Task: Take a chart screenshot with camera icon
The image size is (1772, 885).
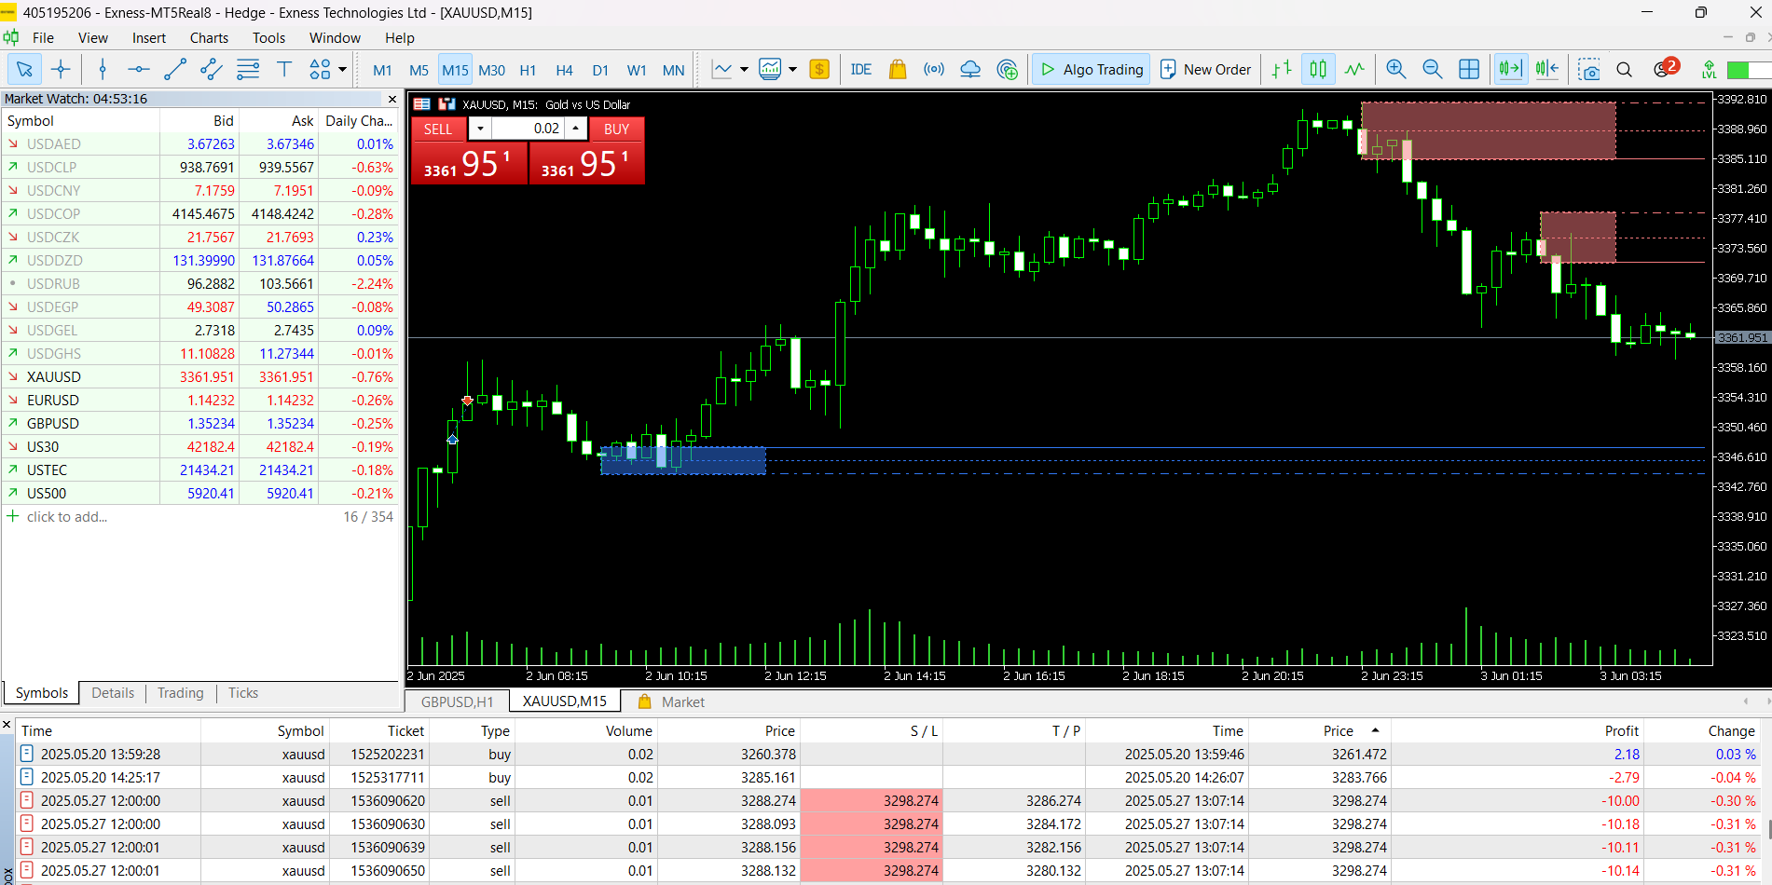Action: tap(1589, 70)
